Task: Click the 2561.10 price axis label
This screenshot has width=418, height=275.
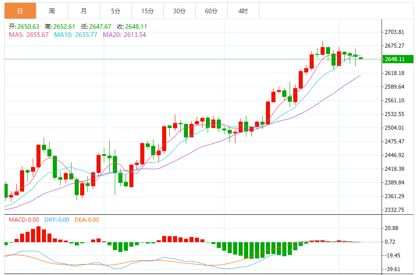Action: click(x=394, y=100)
